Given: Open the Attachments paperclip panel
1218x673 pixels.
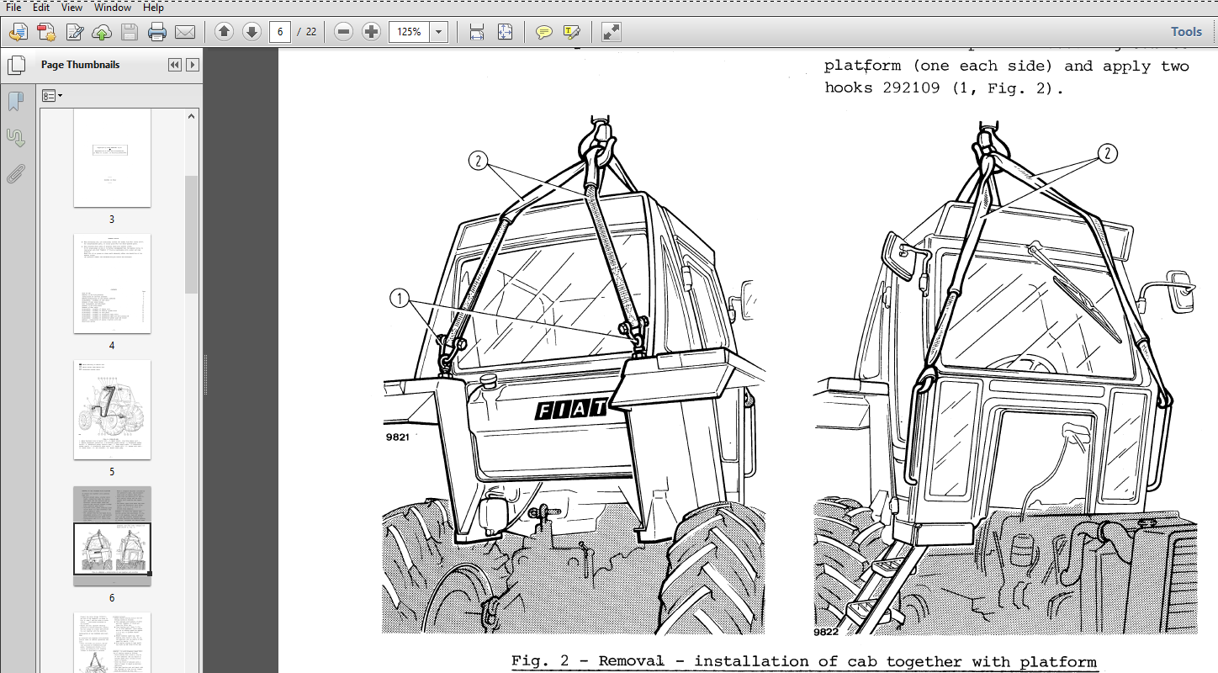Looking at the screenshot, I should 16,174.
